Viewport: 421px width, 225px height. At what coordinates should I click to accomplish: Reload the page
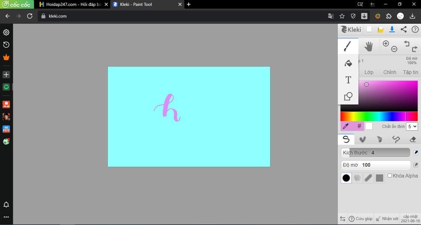tap(30, 16)
